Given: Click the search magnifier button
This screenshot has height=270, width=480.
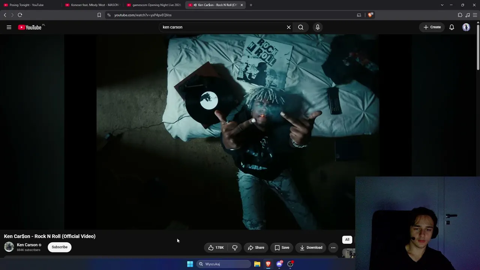Looking at the screenshot, I should pos(301,27).
